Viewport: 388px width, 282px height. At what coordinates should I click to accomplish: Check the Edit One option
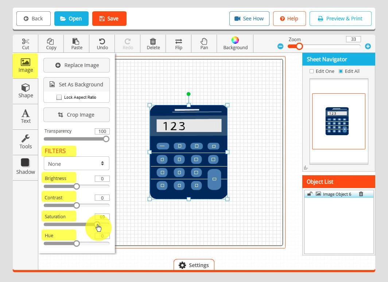pyautogui.click(x=311, y=71)
